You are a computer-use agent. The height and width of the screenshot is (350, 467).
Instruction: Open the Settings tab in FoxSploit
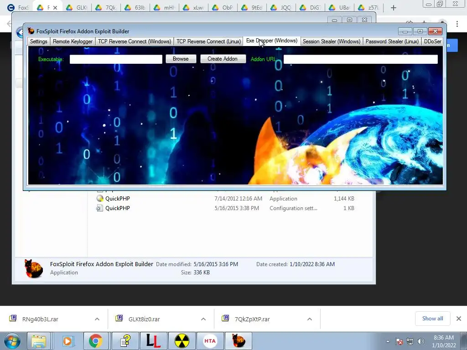tap(38, 41)
